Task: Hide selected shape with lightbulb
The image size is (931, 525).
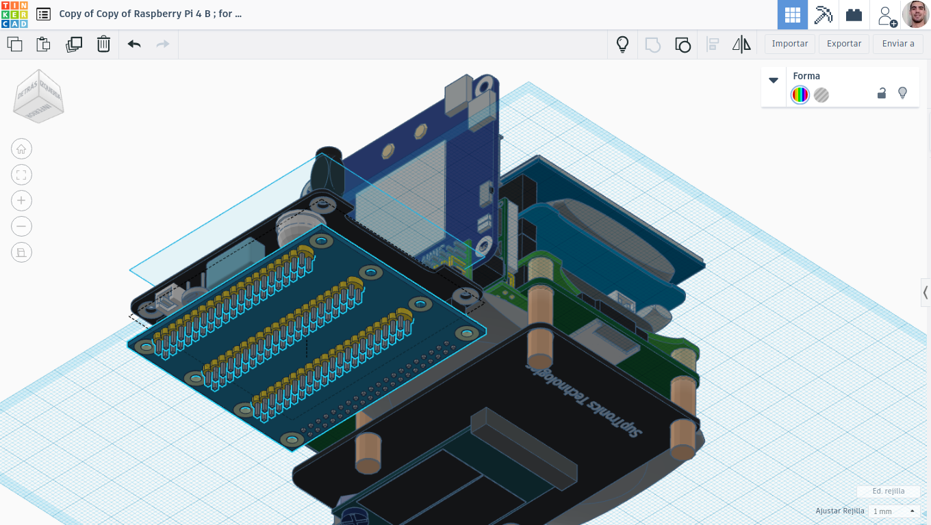Action: click(x=902, y=93)
